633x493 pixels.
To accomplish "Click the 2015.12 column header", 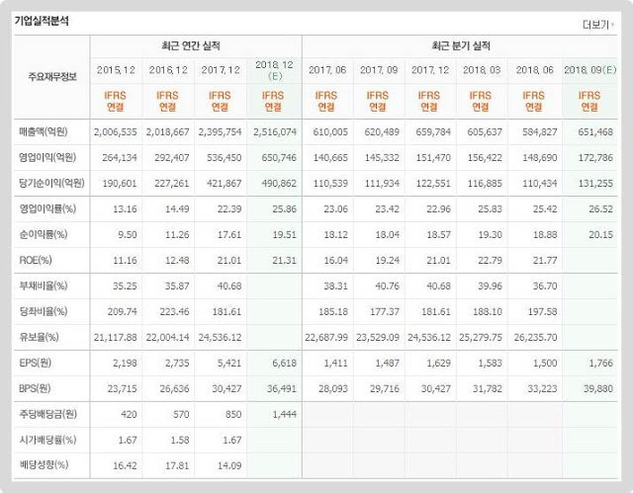I will pos(116,70).
